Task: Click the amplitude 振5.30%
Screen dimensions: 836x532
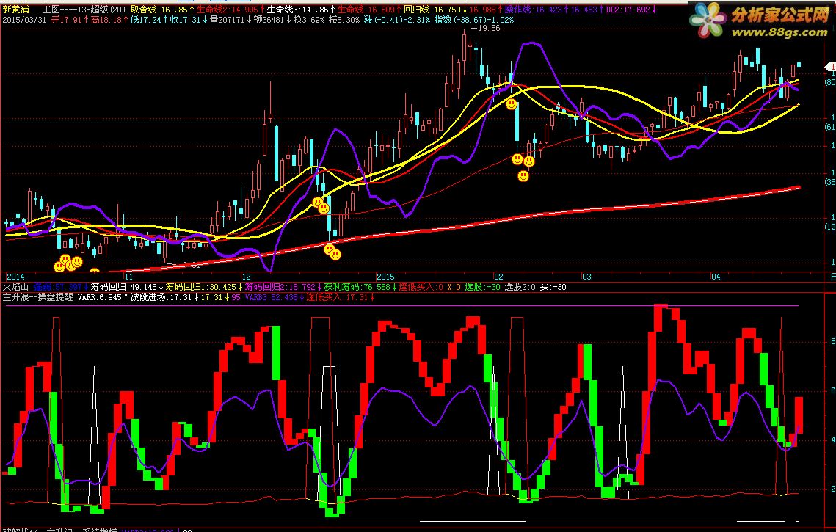Action: 344,20
